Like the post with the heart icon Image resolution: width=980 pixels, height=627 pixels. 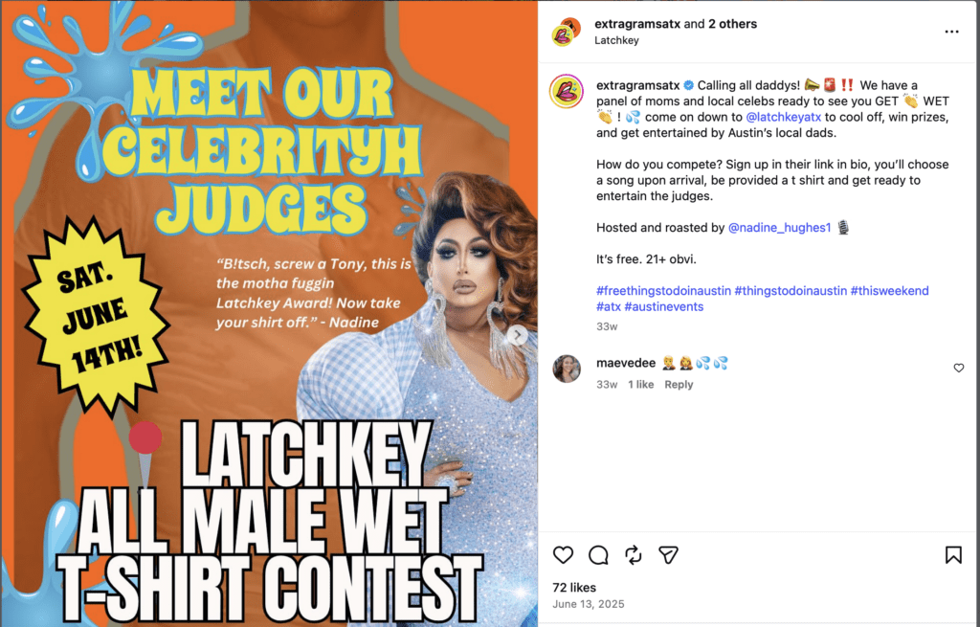(563, 554)
